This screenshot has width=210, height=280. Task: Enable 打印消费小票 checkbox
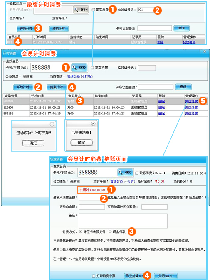coord(94,276)
